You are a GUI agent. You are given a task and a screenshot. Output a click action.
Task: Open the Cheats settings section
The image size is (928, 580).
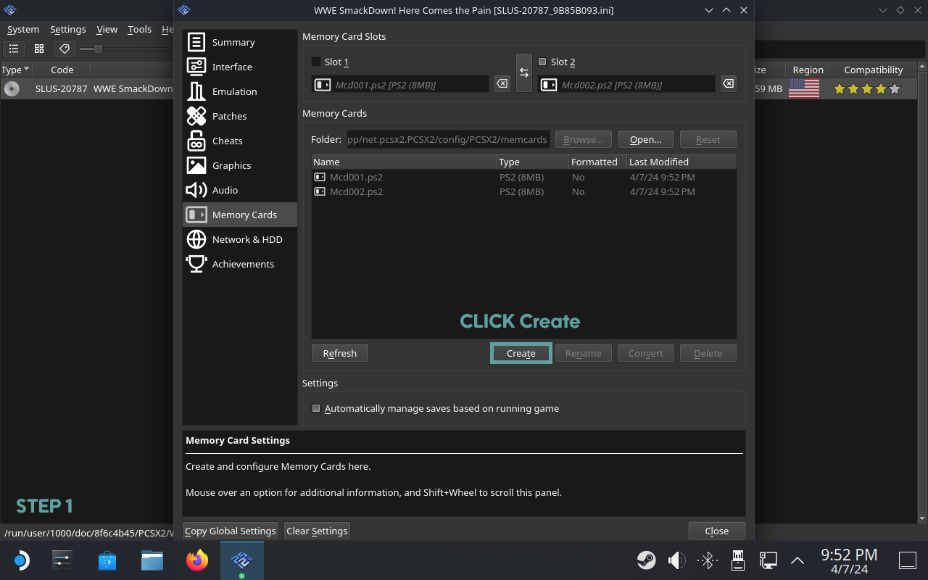[227, 141]
